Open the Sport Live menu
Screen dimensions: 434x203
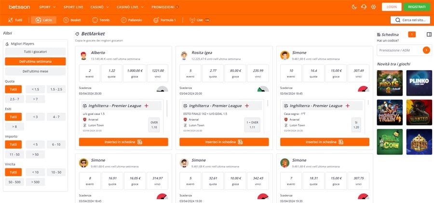(x=73, y=7)
